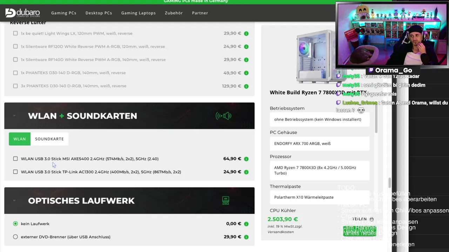This screenshot has width=449, height=252.
Task: Open info icon for 1x PHANTEKS D30-140
Action: tap(246, 73)
